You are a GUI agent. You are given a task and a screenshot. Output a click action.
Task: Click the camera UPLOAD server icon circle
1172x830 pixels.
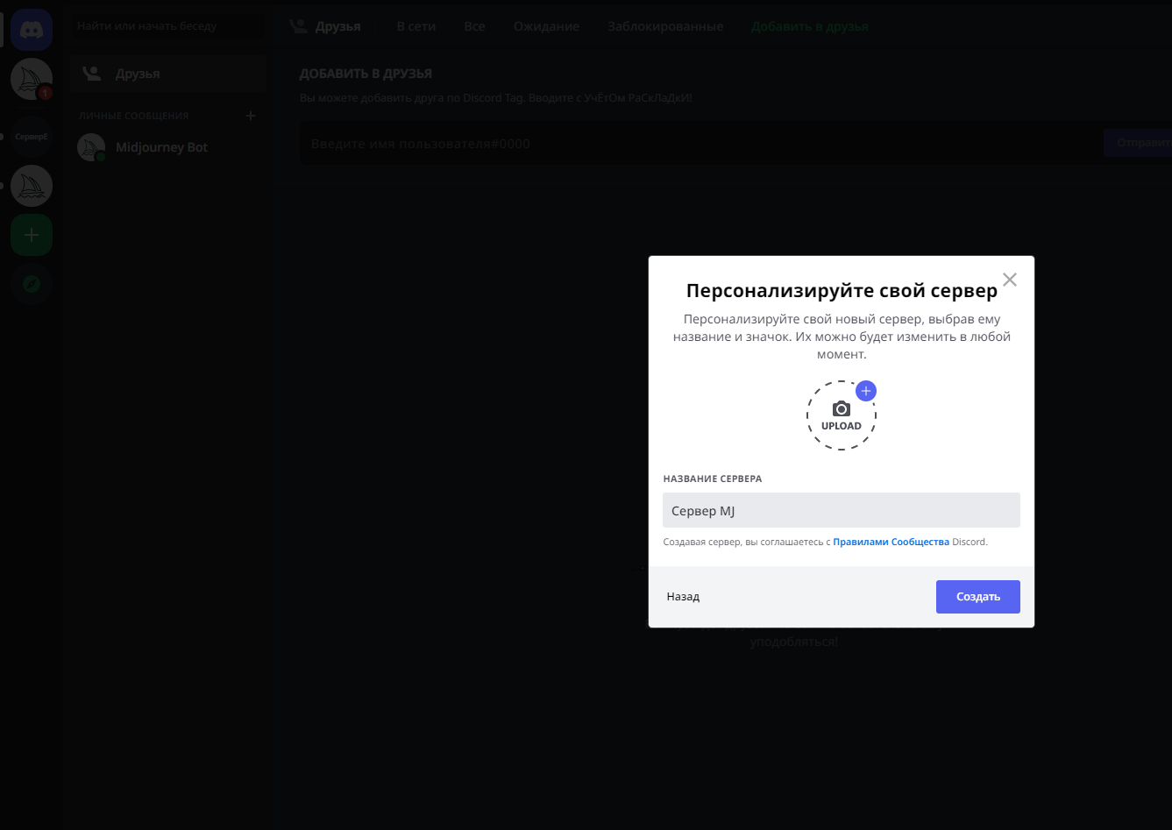pos(841,415)
